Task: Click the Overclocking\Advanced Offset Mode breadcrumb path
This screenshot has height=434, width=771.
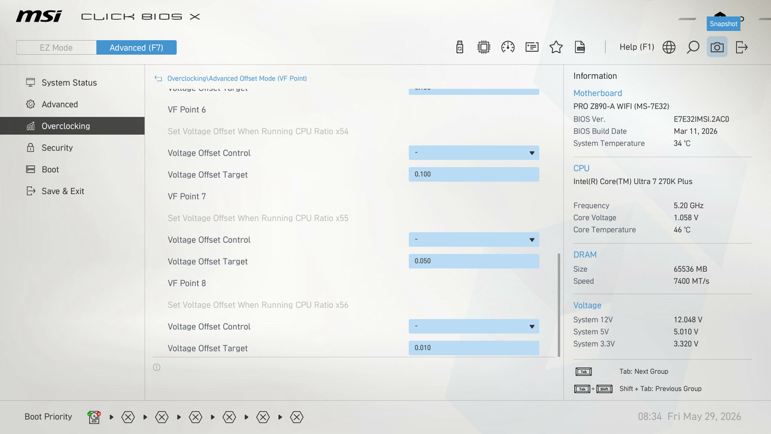Action: click(x=237, y=78)
